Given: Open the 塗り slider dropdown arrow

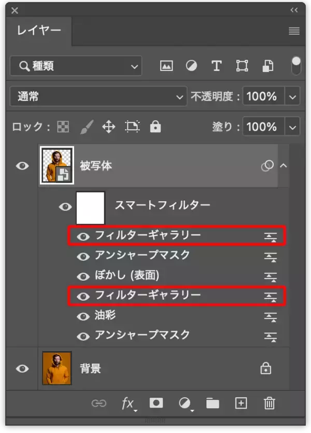Looking at the screenshot, I should click(x=292, y=127).
